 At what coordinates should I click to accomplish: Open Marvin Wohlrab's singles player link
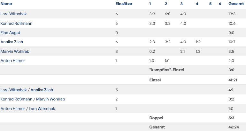coord(15,52)
